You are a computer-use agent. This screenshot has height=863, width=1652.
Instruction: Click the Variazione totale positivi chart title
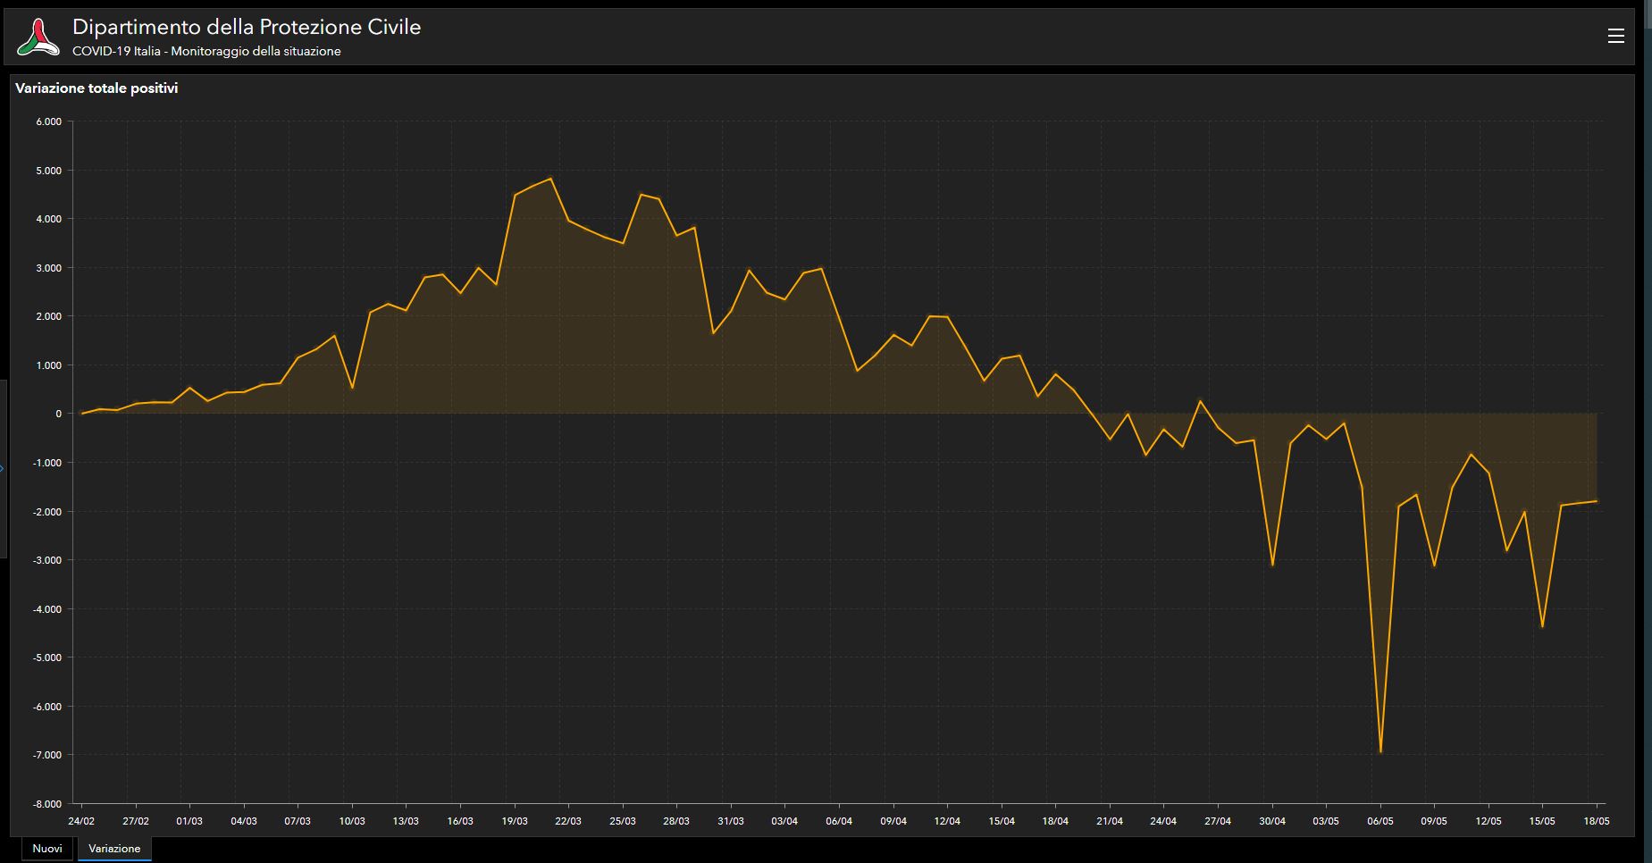[96, 88]
